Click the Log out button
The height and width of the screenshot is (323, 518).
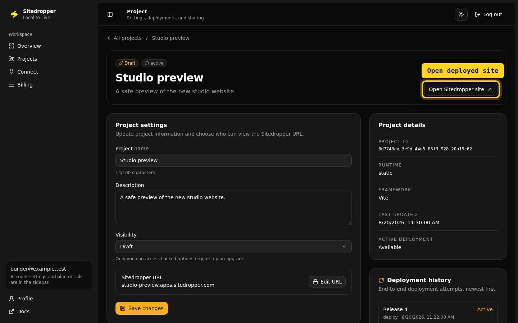[x=489, y=14]
